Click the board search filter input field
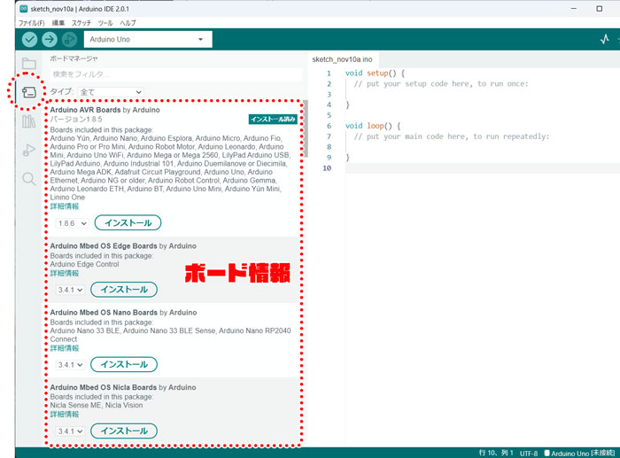The height and width of the screenshot is (458, 620). [x=176, y=74]
